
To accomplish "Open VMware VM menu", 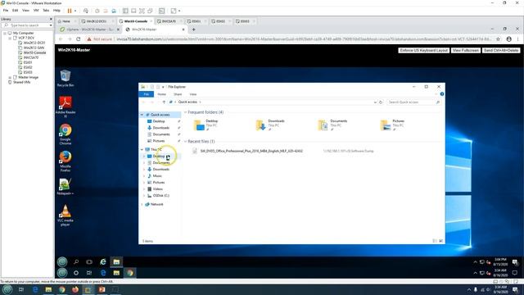I will [x=36, y=11].
